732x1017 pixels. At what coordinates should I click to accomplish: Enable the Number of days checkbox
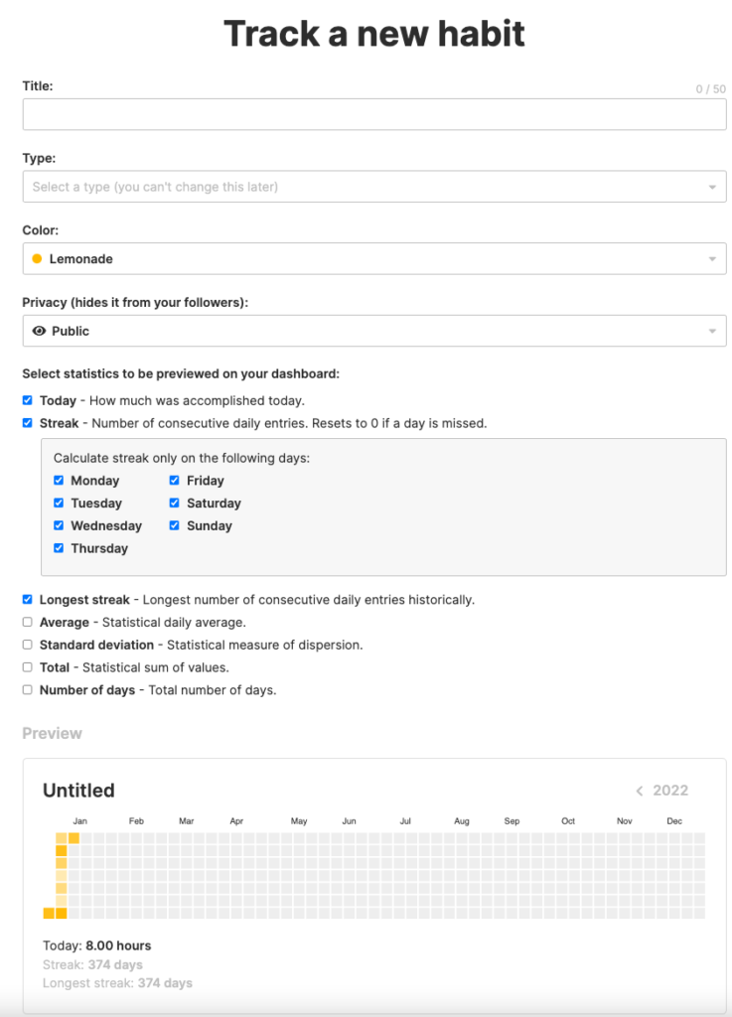(x=28, y=690)
